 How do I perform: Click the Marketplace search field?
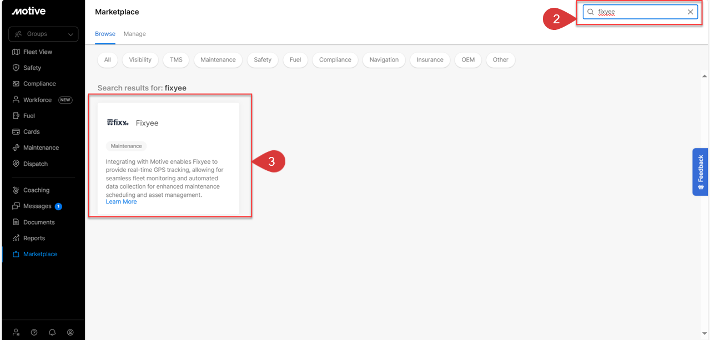pyautogui.click(x=640, y=12)
